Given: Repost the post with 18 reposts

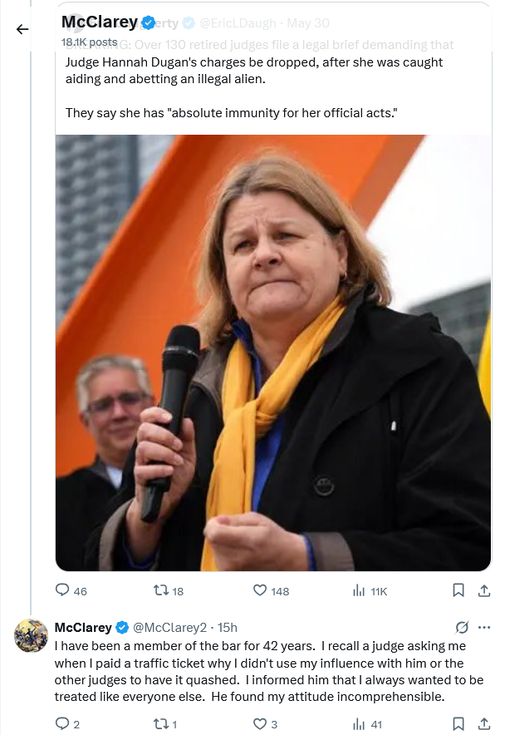Looking at the screenshot, I should pos(162,590).
